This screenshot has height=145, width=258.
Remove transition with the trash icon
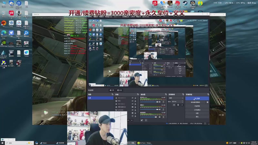(x=178, y=105)
